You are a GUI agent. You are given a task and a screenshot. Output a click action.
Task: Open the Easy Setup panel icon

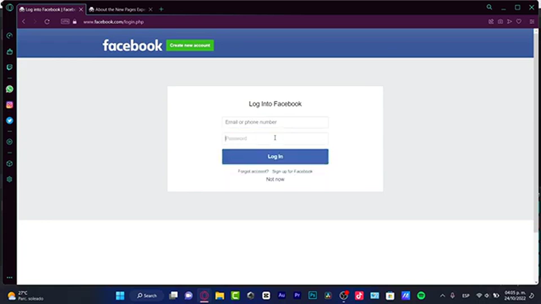532,21
